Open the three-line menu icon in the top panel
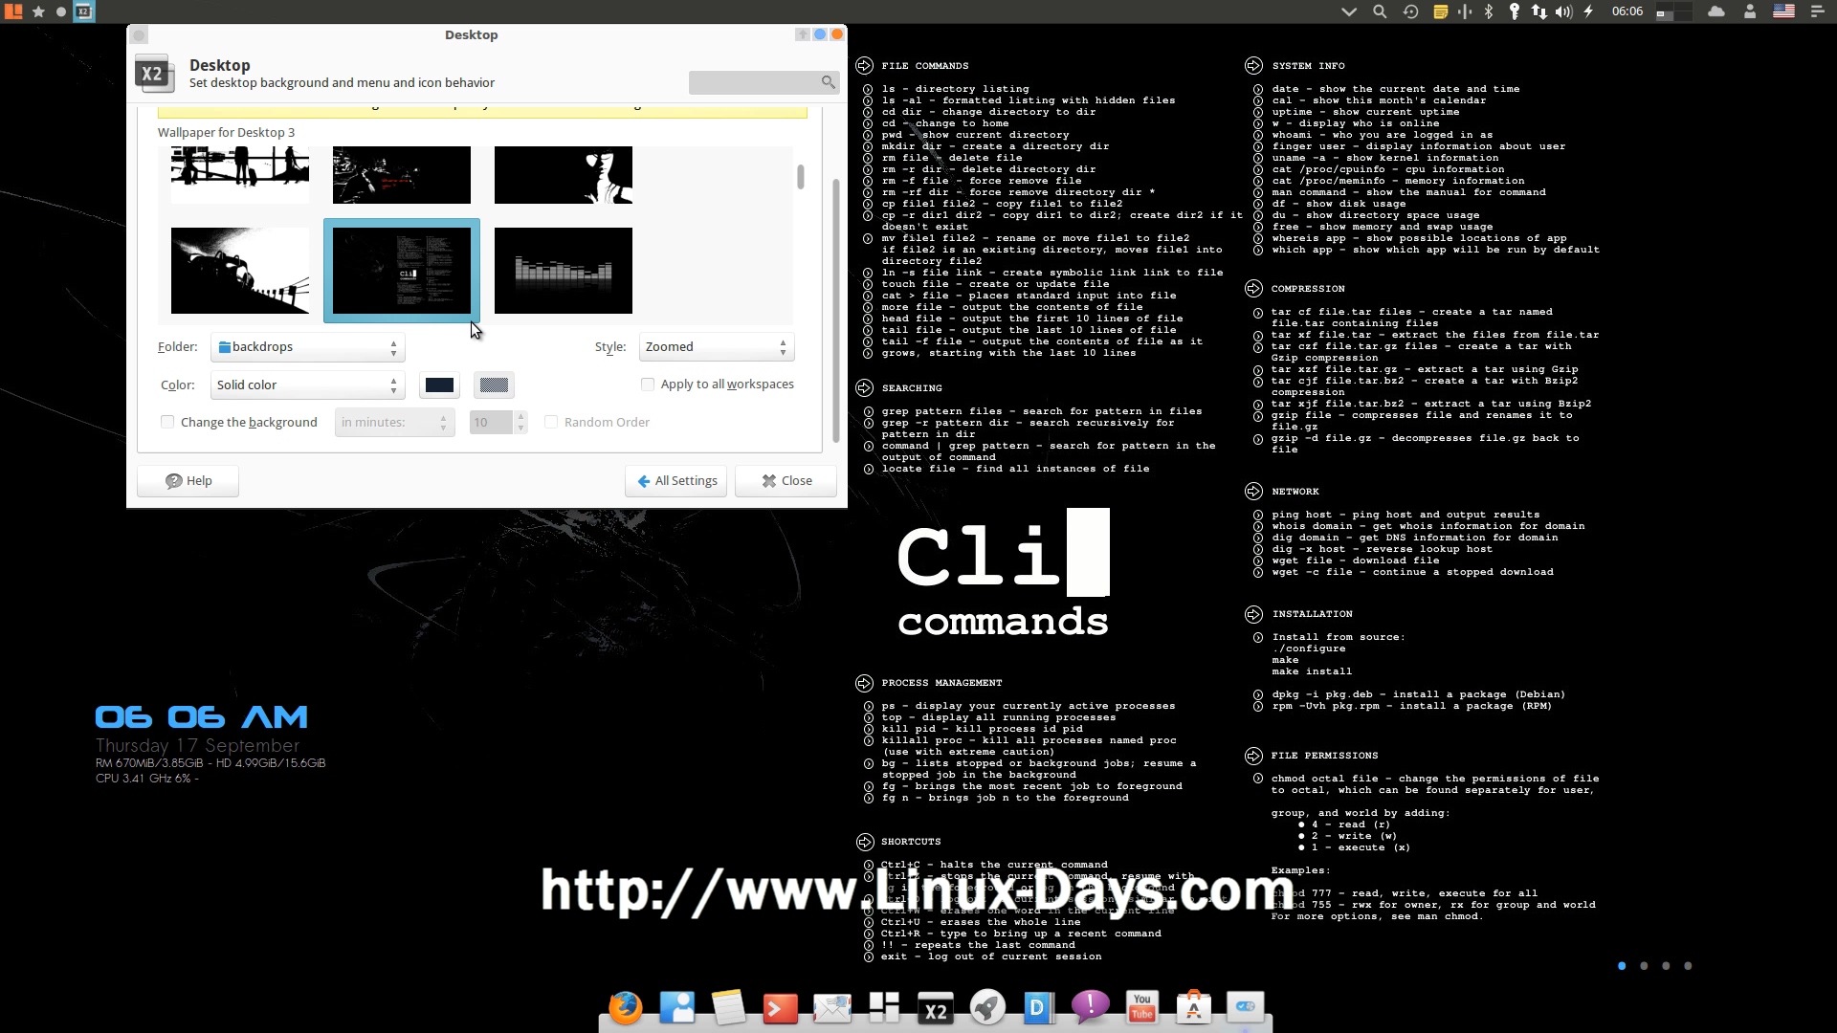The width and height of the screenshot is (1837, 1033). tap(1818, 11)
